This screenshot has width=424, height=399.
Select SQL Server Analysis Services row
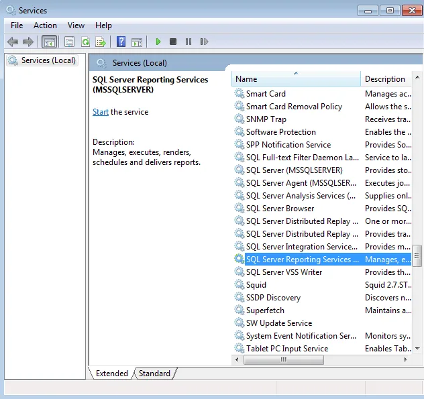click(322, 195)
